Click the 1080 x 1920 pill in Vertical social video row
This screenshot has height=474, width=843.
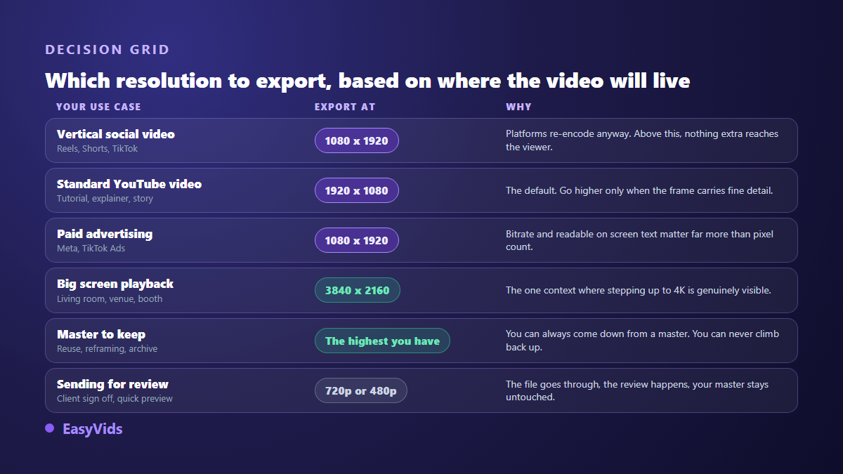point(357,140)
